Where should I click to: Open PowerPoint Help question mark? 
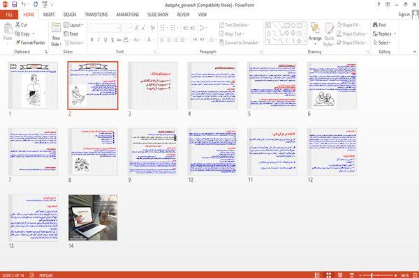[x=378, y=5]
